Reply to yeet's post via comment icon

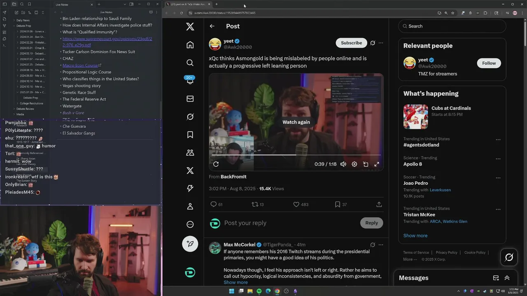[x=213, y=204]
